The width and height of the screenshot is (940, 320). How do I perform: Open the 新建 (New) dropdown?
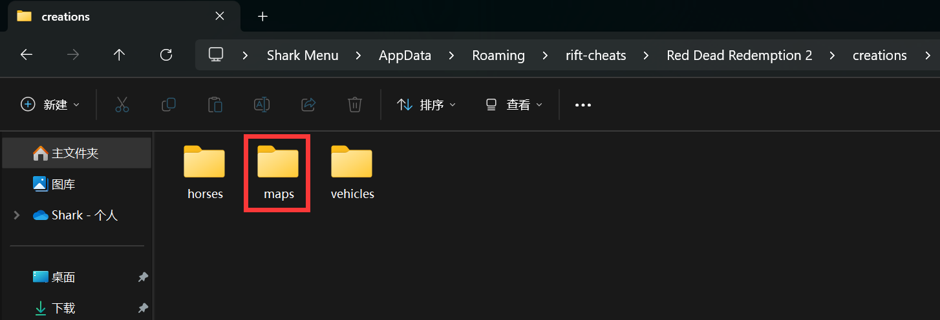[50, 105]
